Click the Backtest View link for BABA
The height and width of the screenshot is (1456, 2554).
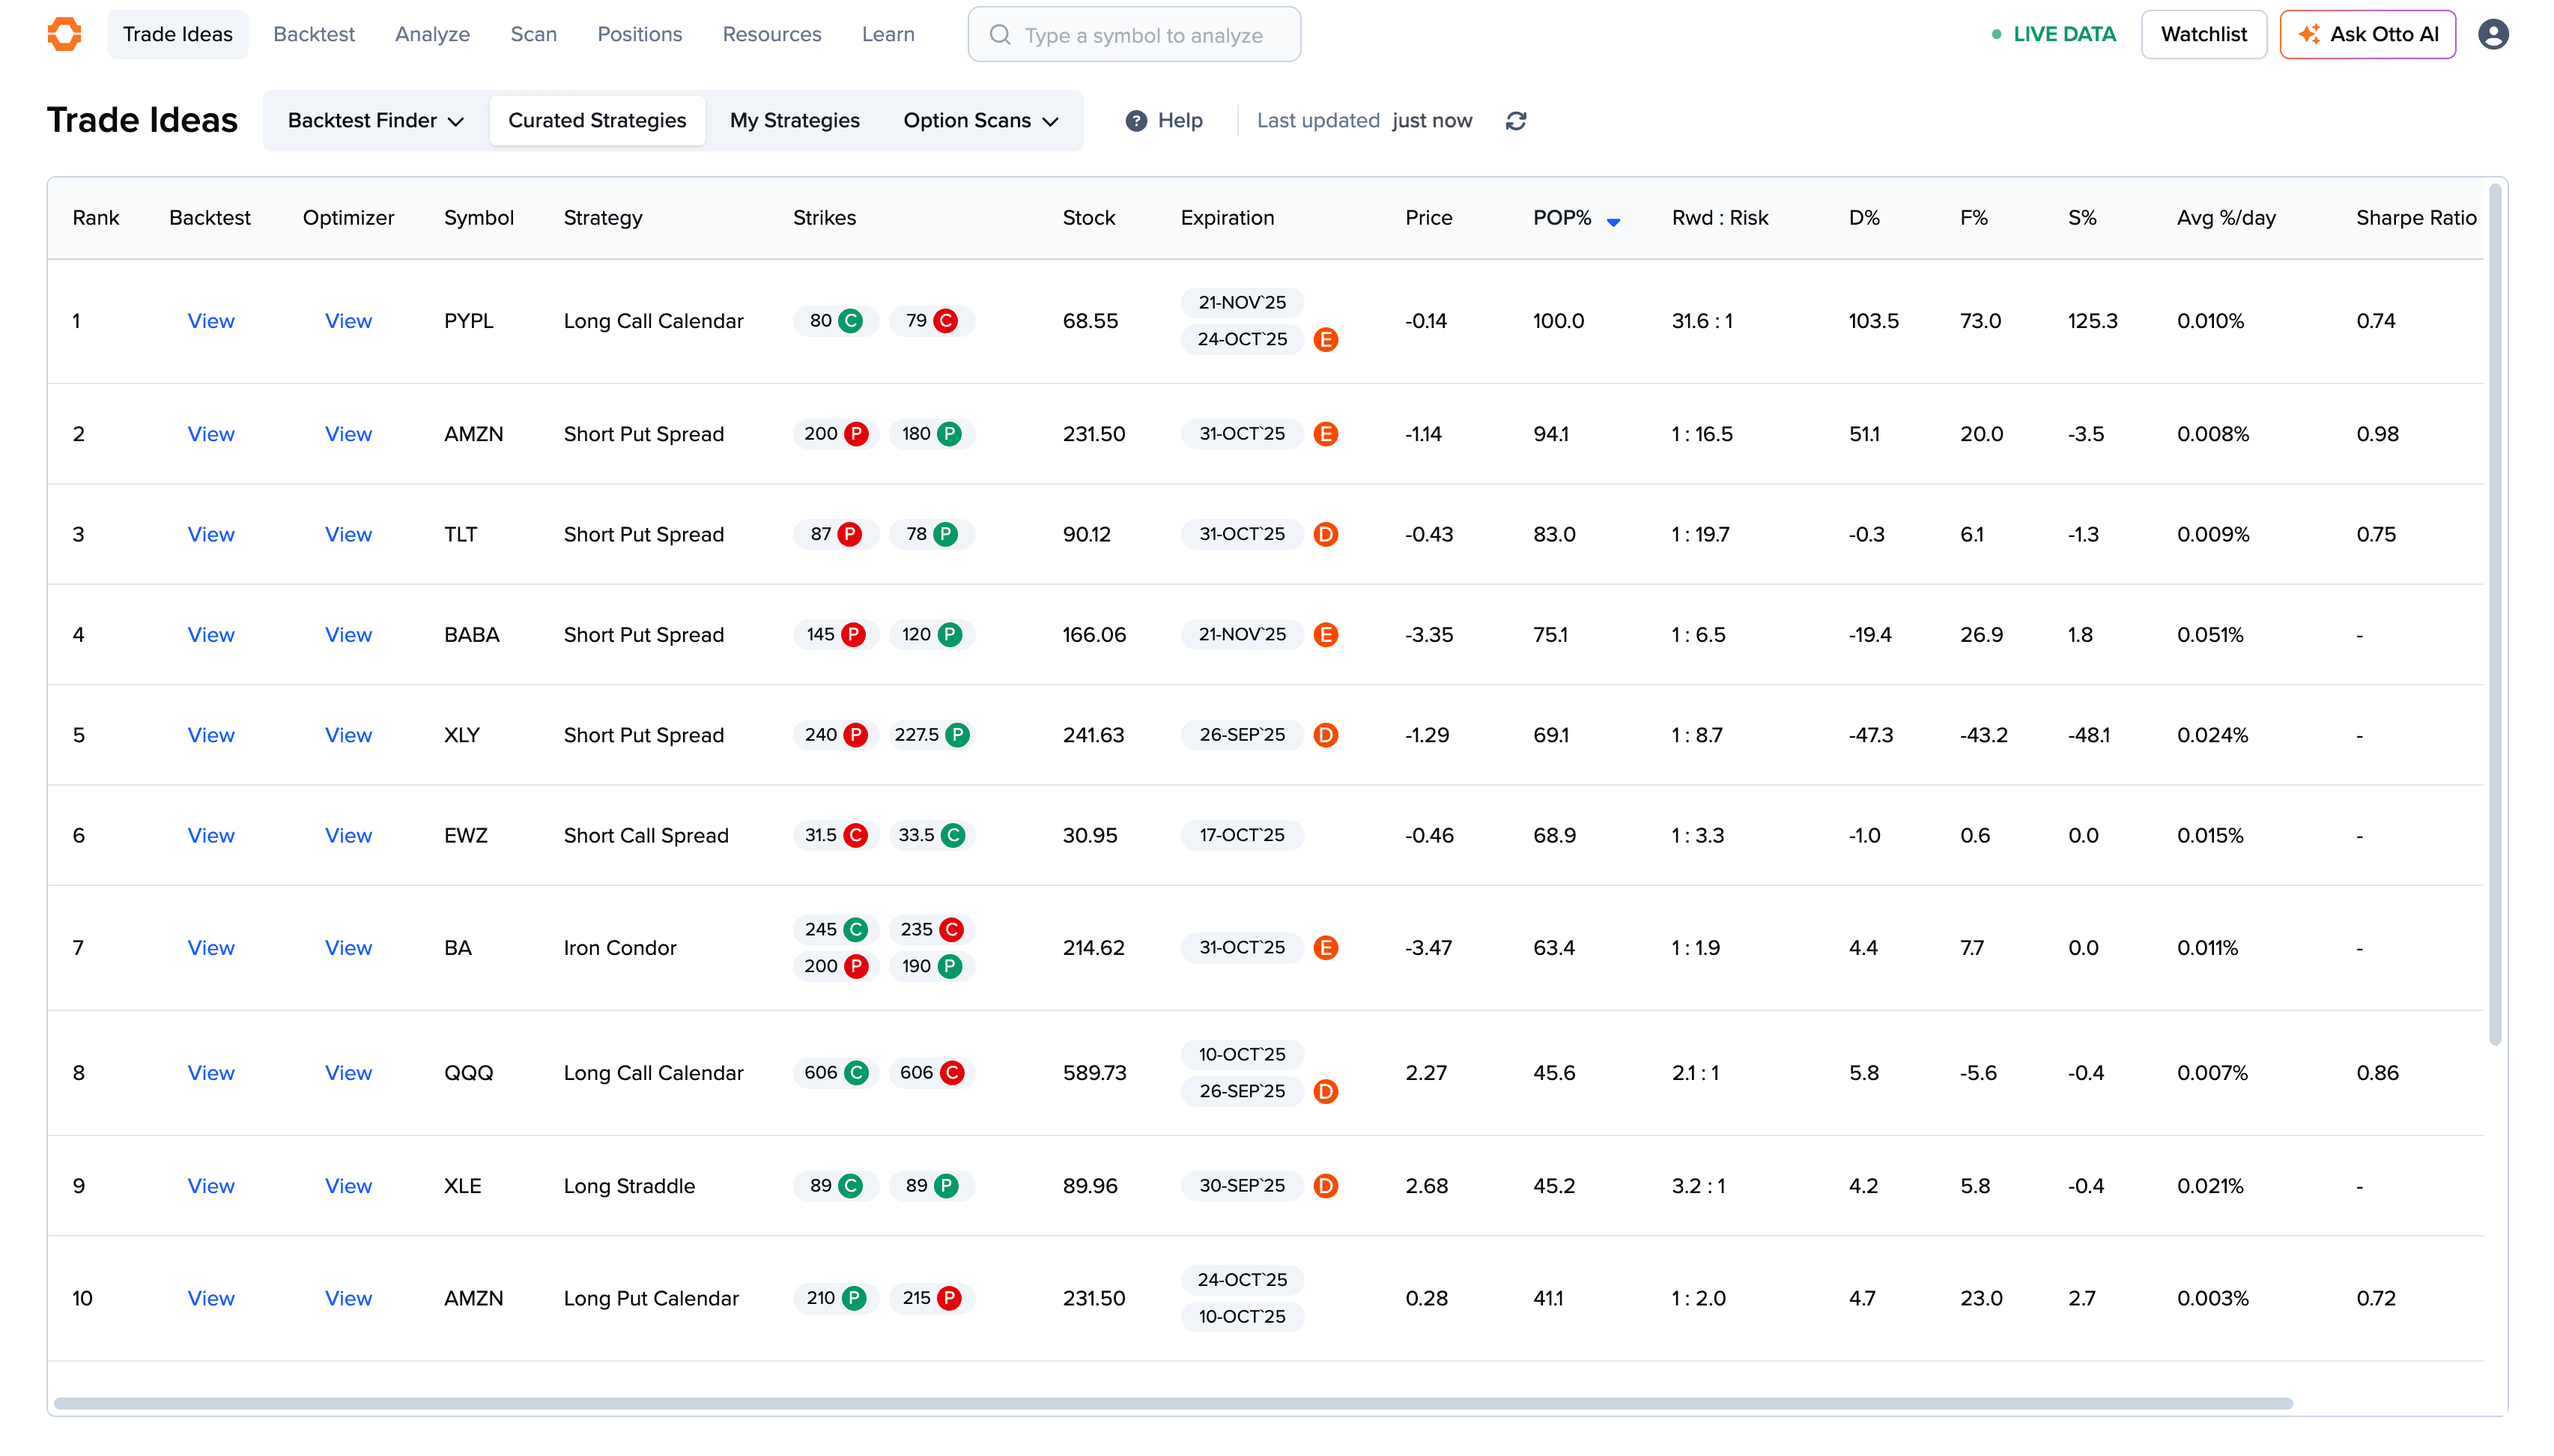click(211, 635)
